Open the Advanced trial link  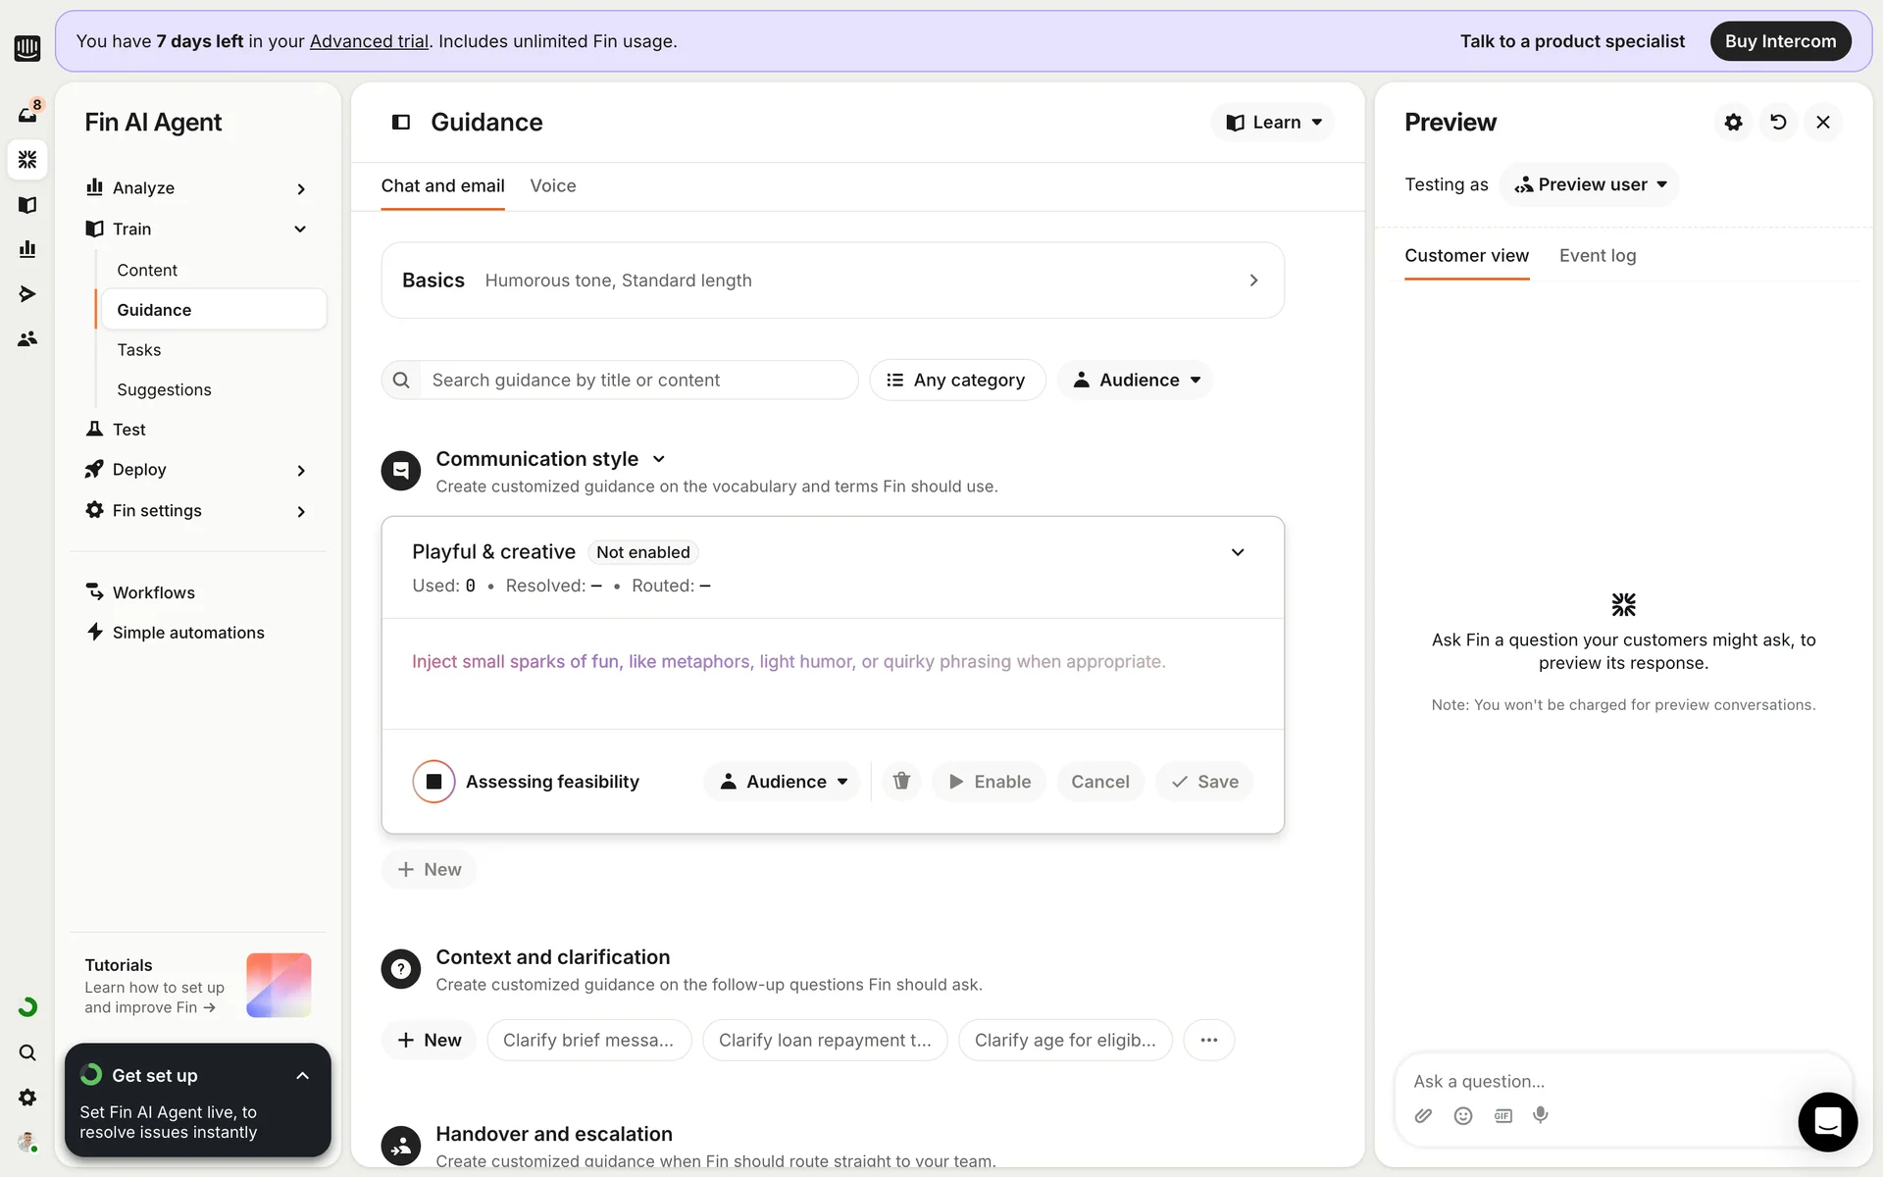(x=369, y=41)
